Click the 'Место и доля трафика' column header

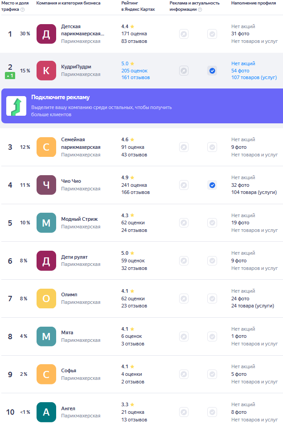click(15, 6)
